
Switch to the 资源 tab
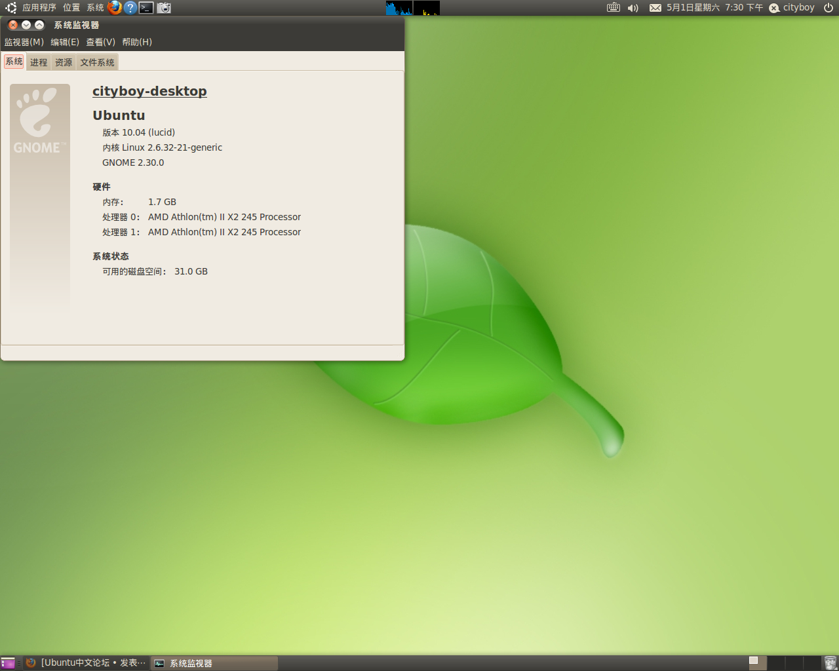tap(64, 62)
